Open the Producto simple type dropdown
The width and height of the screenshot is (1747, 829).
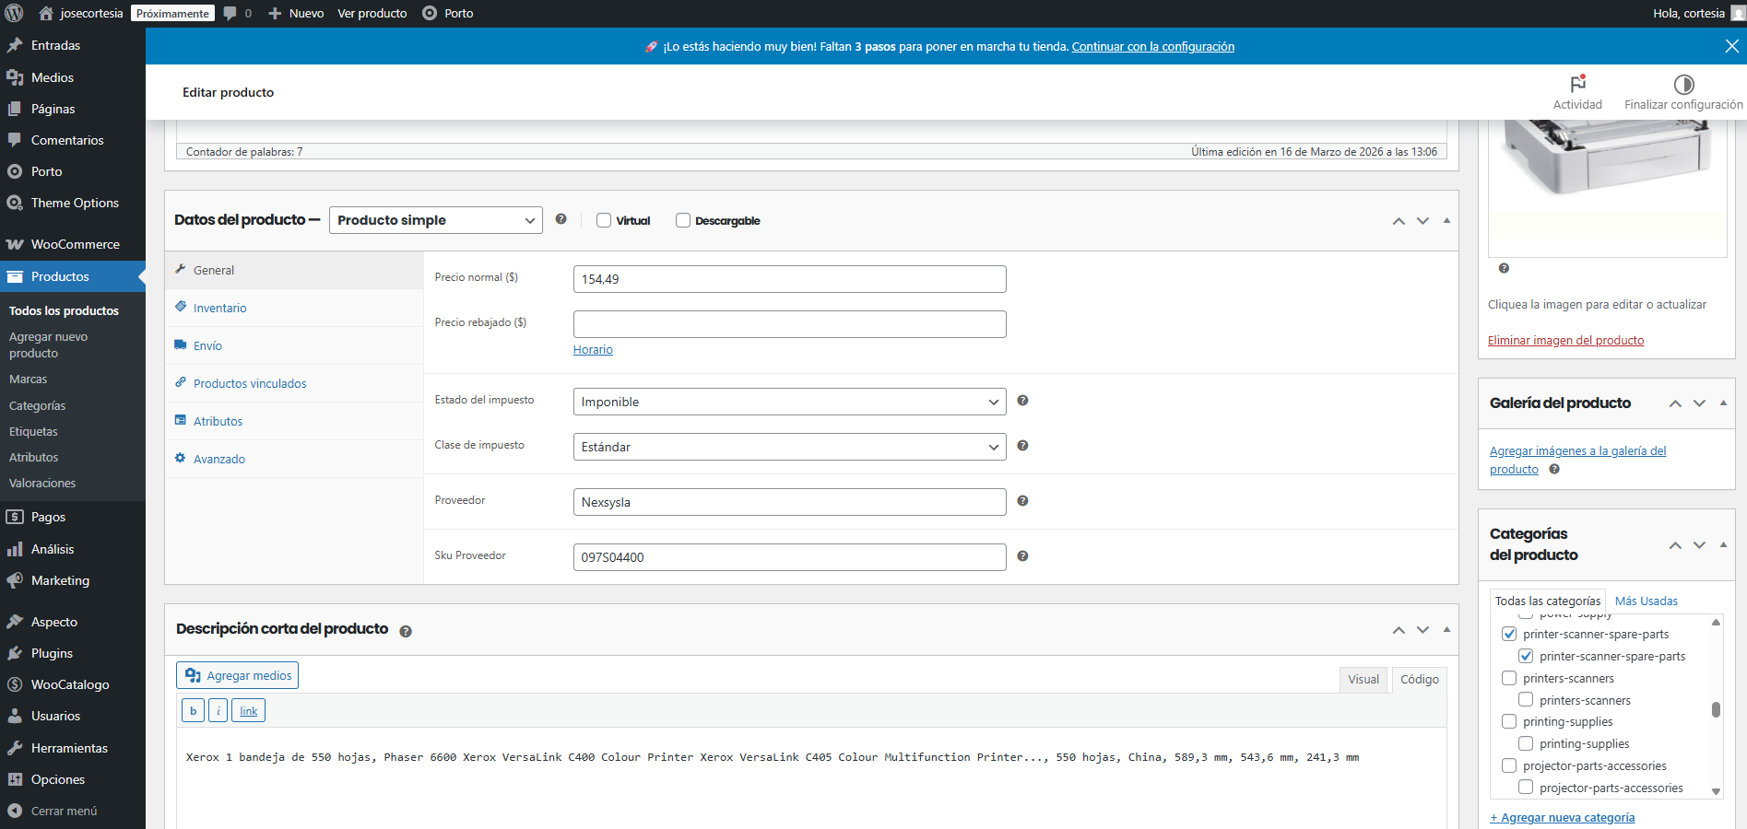point(435,220)
